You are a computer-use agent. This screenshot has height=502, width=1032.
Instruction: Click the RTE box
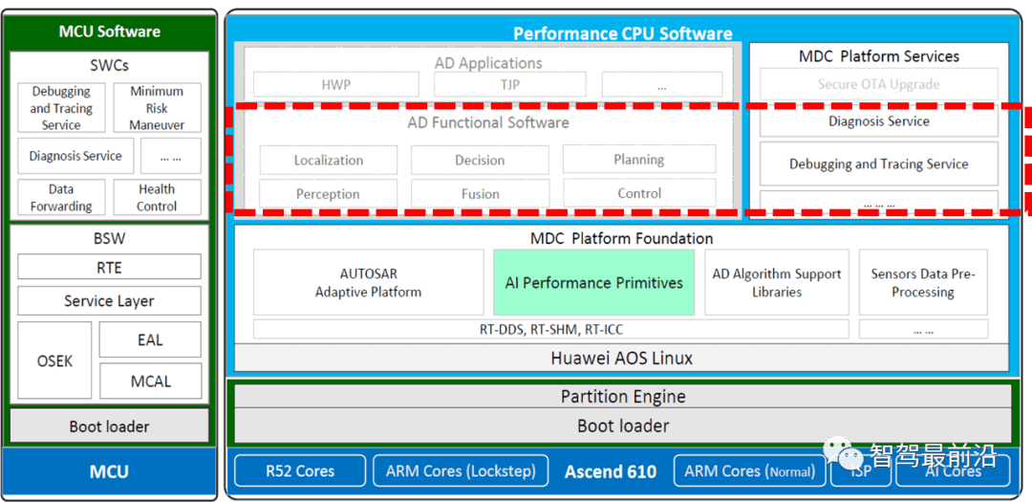(x=109, y=267)
